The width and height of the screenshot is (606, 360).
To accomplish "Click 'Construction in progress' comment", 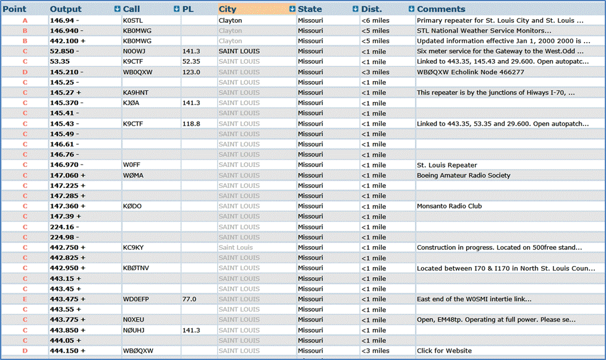I will point(500,247).
